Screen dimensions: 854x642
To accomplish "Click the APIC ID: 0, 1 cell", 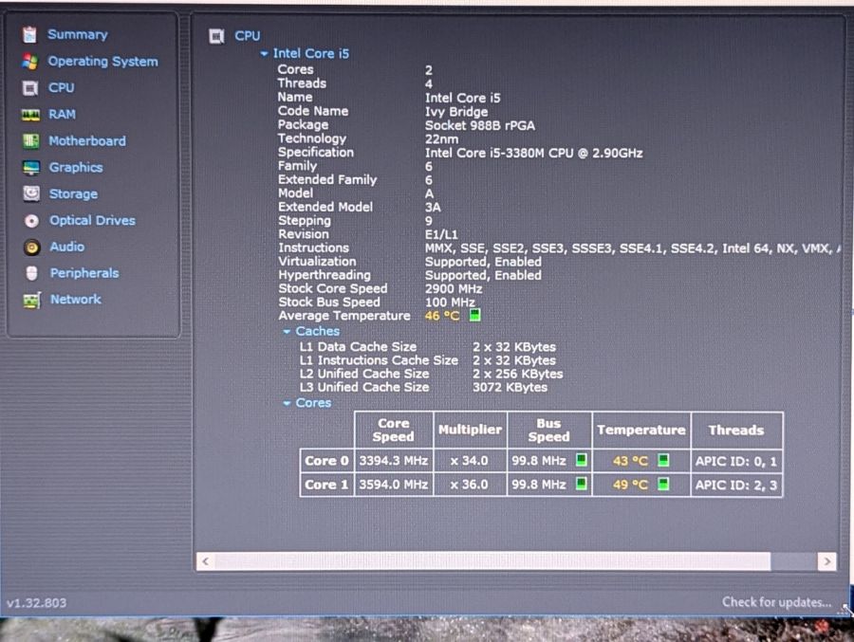I will tap(736, 461).
